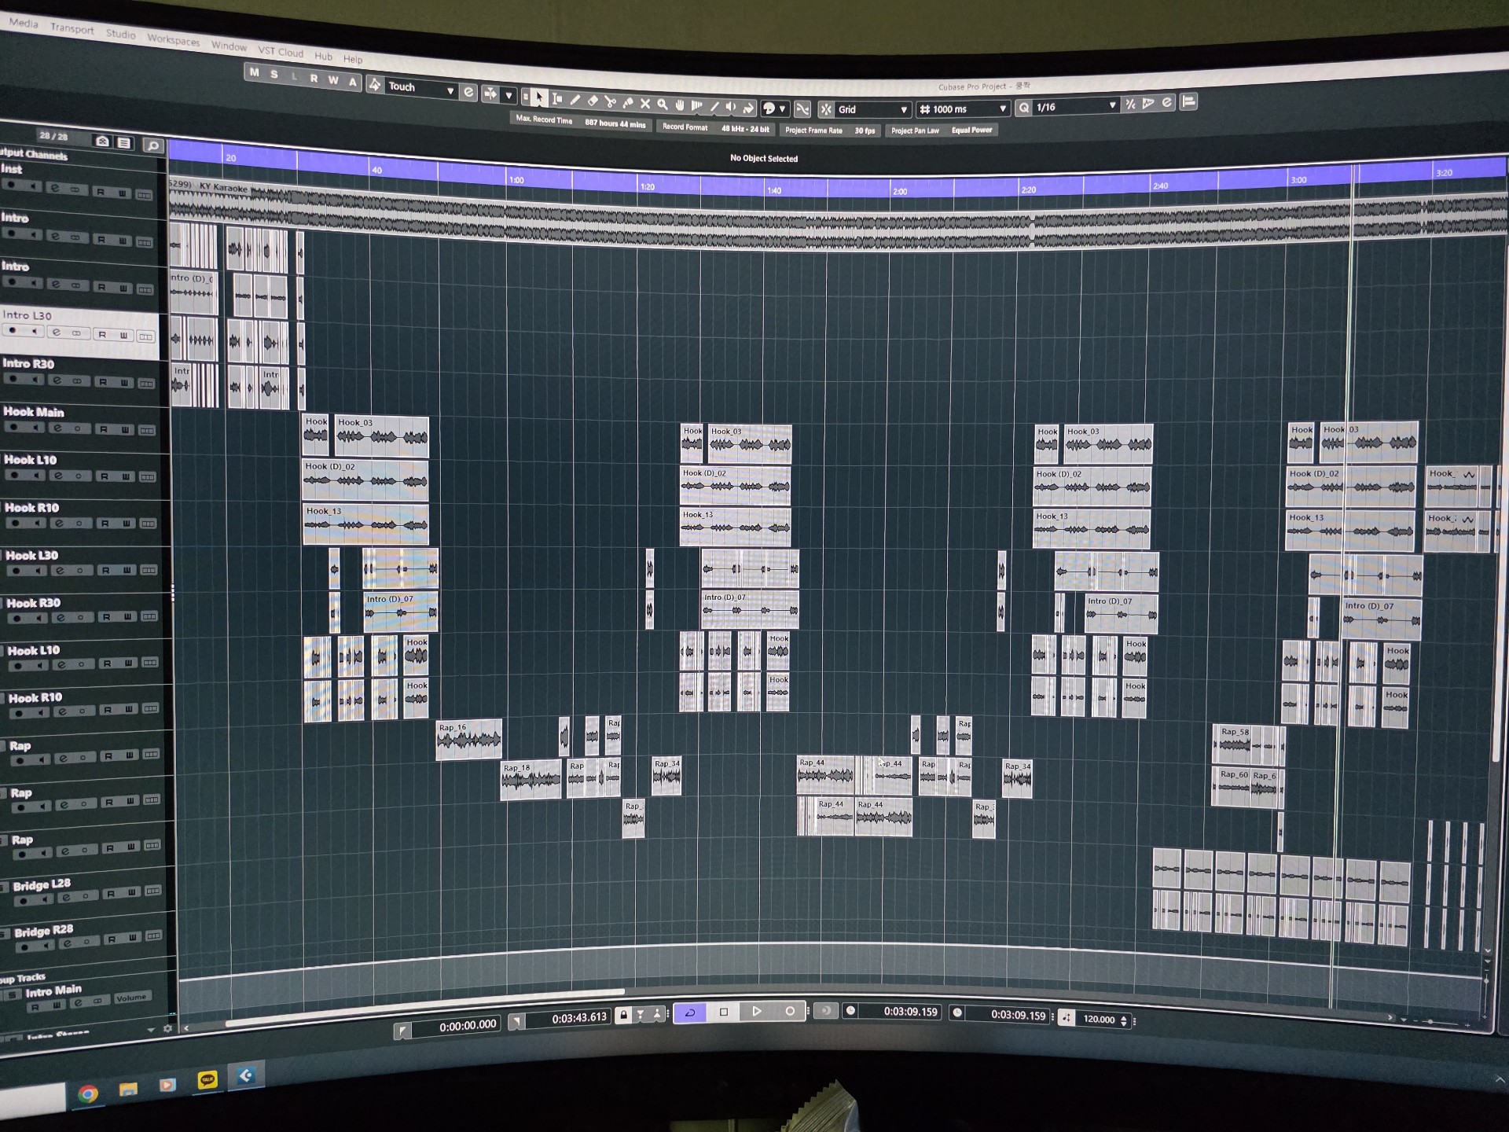Select the Mute X tool
The height and width of the screenshot is (1132, 1509).
click(645, 104)
